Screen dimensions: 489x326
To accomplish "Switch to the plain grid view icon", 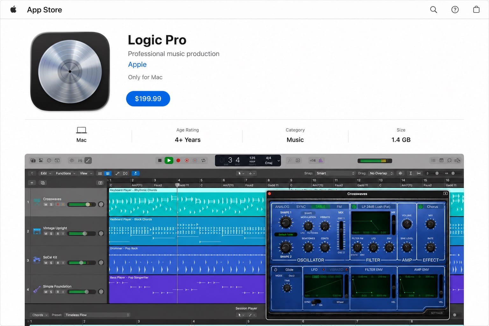I will click(100, 174).
